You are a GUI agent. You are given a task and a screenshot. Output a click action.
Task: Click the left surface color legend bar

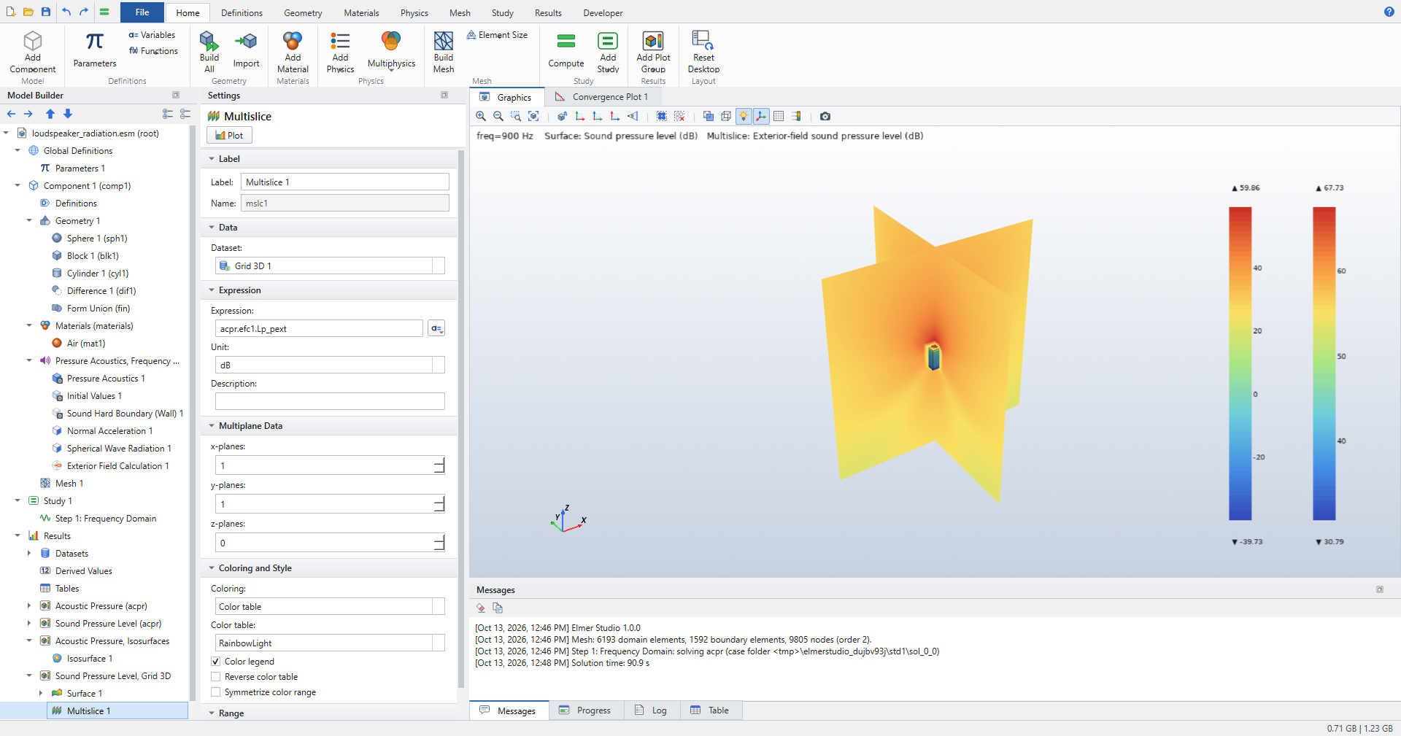click(1240, 363)
